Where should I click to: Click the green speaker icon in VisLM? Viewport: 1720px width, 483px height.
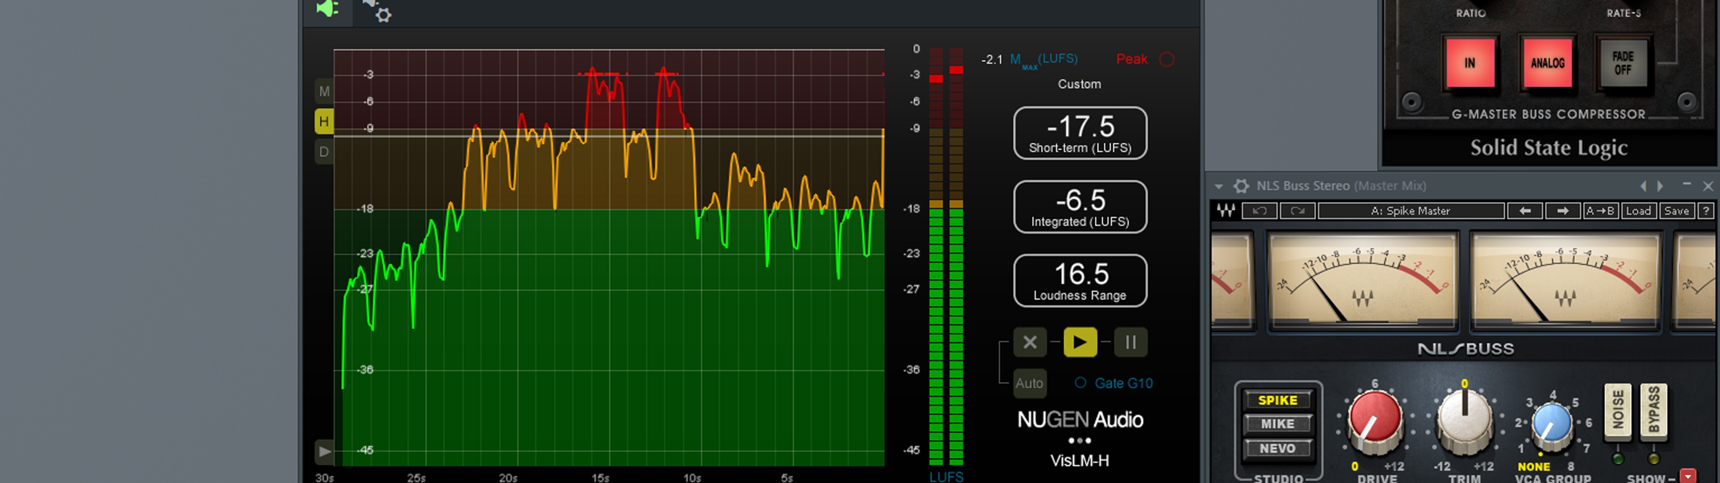[x=328, y=8]
